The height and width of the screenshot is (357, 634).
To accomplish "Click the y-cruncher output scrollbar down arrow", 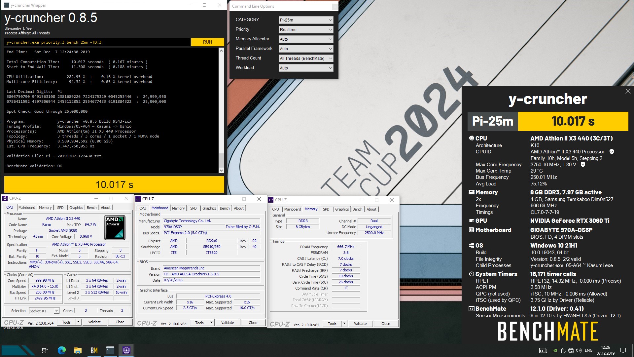I will (x=221, y=171).
